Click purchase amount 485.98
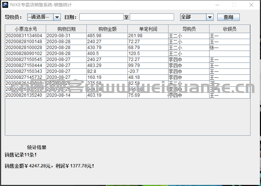 107,36
